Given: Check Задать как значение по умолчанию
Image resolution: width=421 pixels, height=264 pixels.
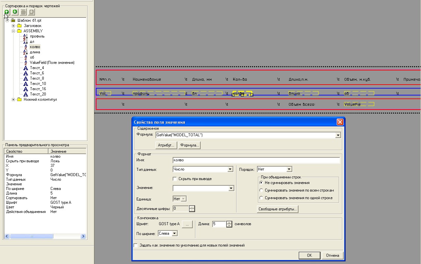Looking at the screenshot, I should (136, 245).
